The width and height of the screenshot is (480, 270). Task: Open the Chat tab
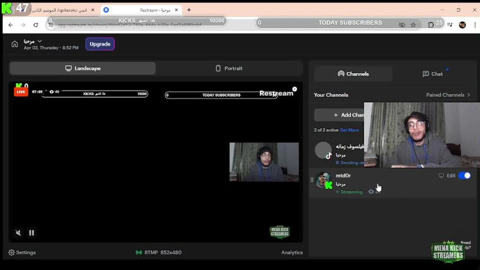coord(433,74)
